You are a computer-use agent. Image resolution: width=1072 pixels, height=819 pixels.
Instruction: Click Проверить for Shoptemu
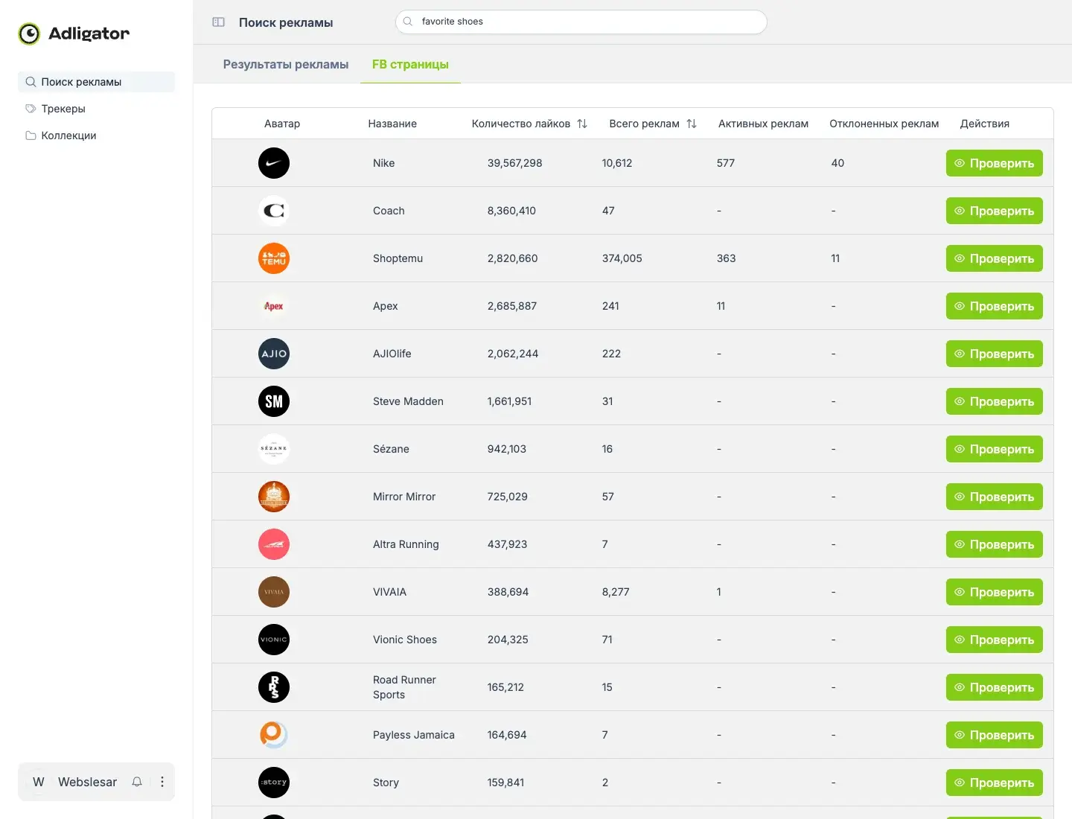(x=995, y=258)
